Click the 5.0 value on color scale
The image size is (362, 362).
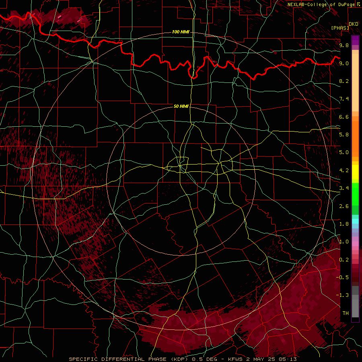pyautogui.click(x=344, y=152)
